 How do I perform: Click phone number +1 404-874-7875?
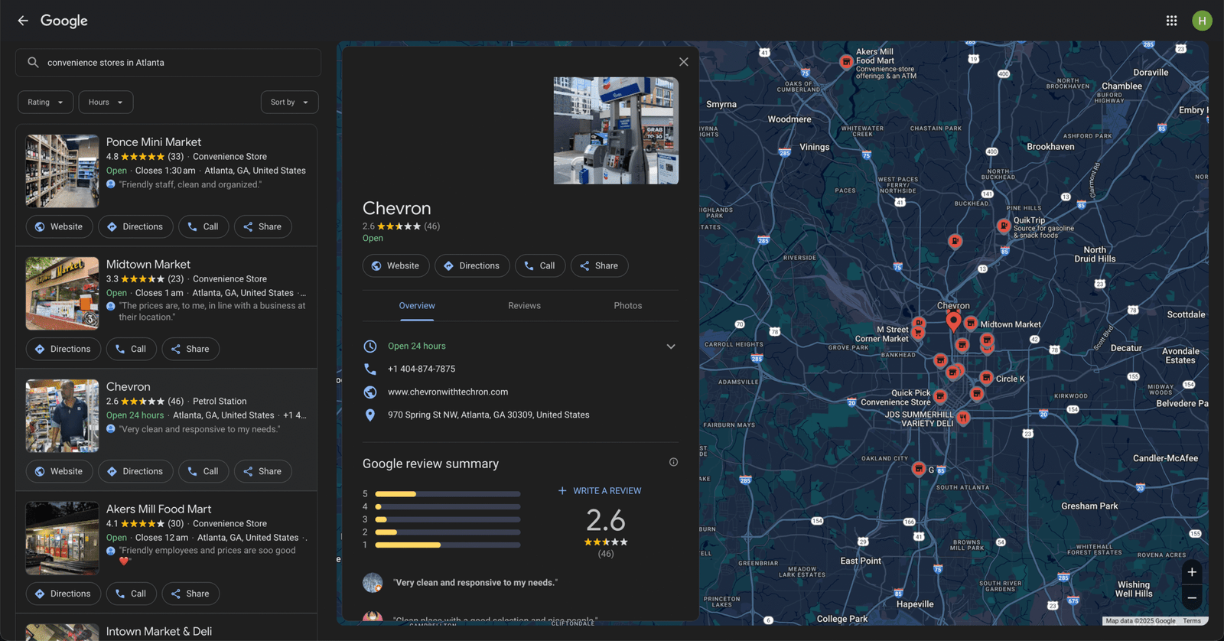422,369
